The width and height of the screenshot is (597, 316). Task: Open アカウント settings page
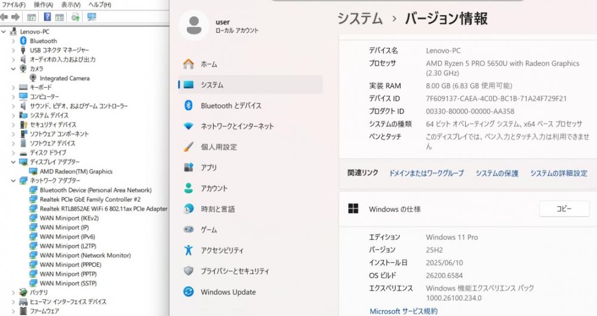tap(250, 188)
